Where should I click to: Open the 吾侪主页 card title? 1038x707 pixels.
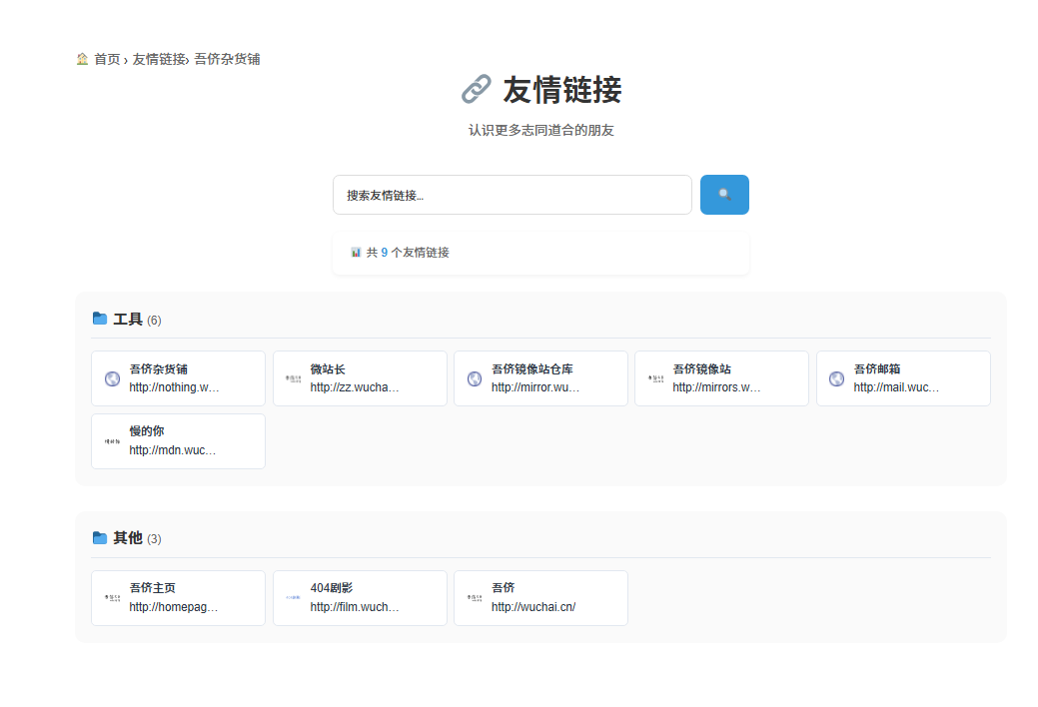[x=152, y=588]
